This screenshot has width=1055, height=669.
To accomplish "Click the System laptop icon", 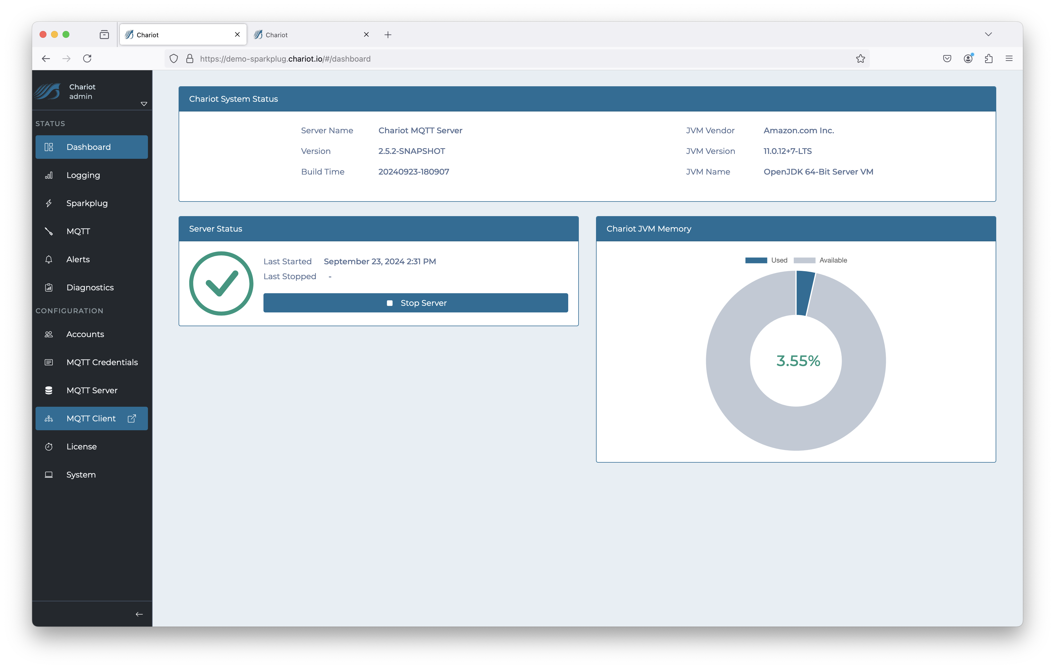I will [x=49, y=474].
